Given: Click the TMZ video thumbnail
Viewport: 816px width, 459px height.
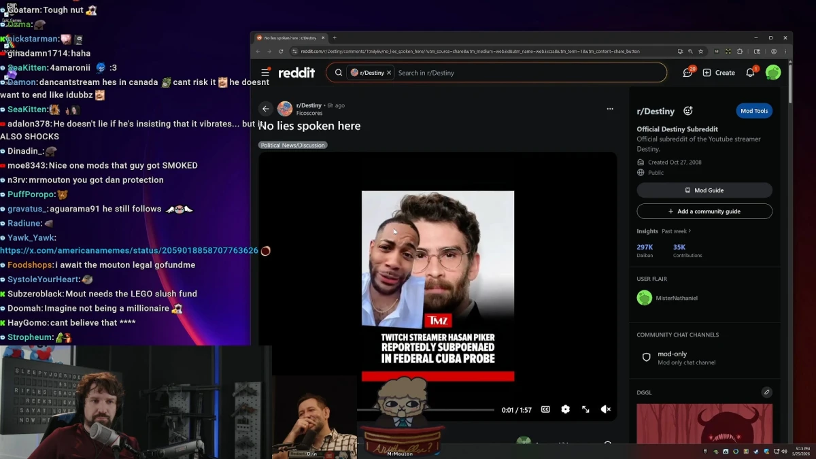Looking at the screenshot, I should (438, 286).
